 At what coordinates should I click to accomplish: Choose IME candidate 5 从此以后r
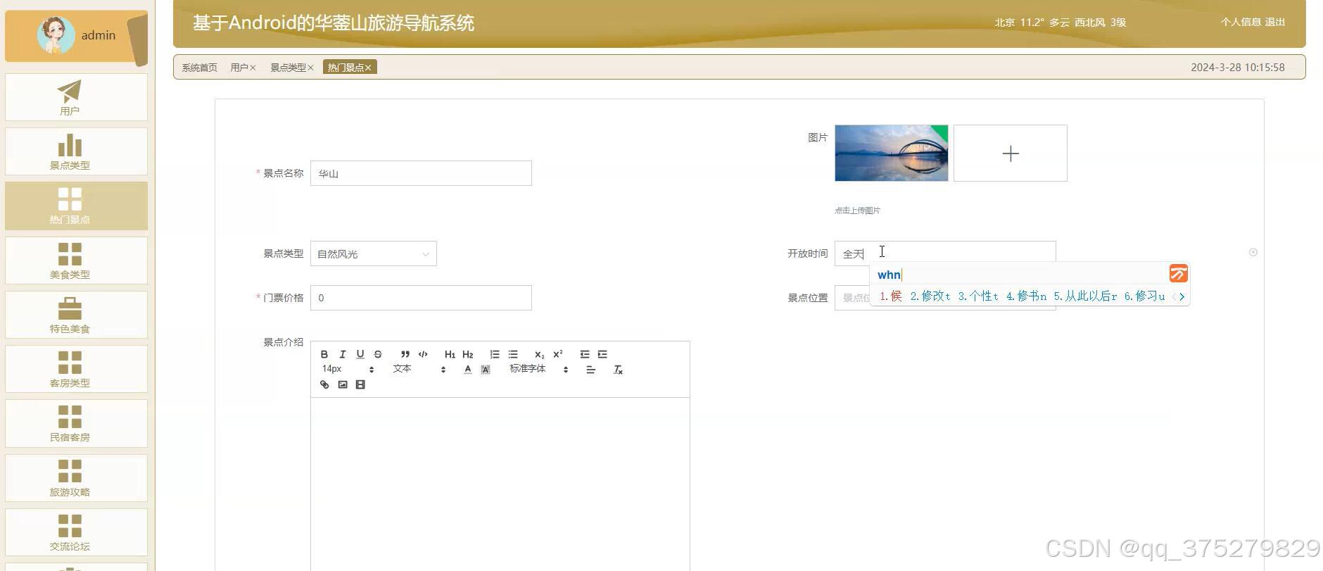1085,296
